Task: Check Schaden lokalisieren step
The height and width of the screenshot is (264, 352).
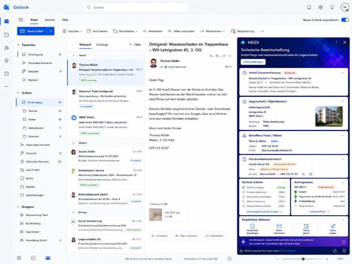Action: click(x=243, y=192)
